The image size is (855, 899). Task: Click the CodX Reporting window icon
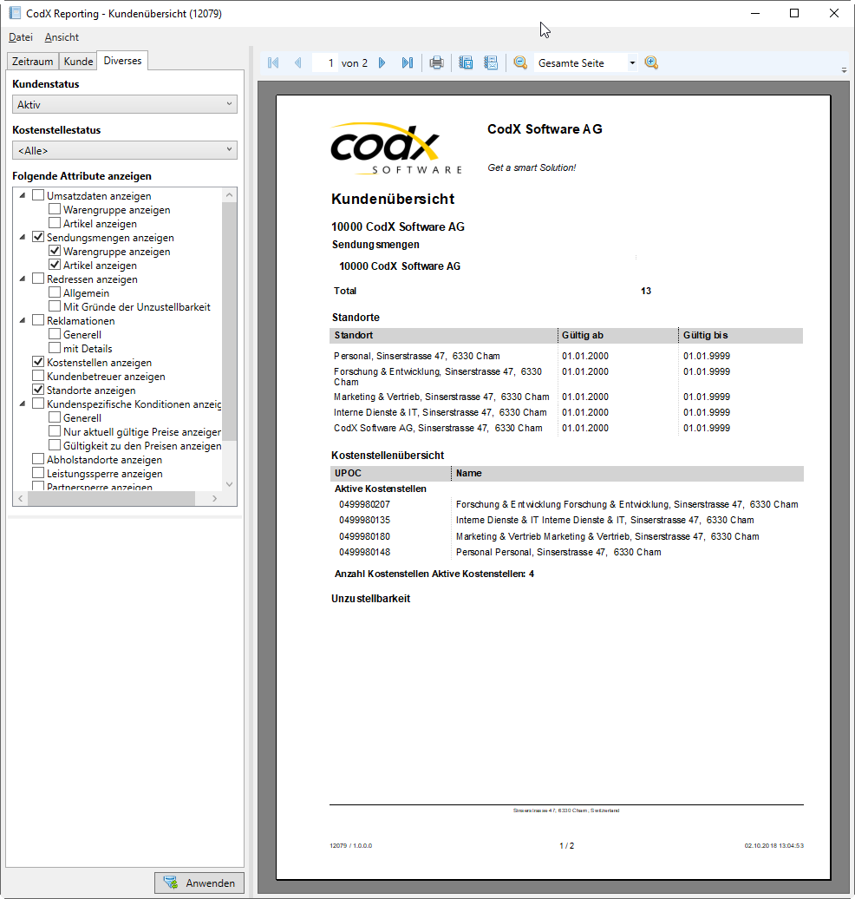(15, 13)
